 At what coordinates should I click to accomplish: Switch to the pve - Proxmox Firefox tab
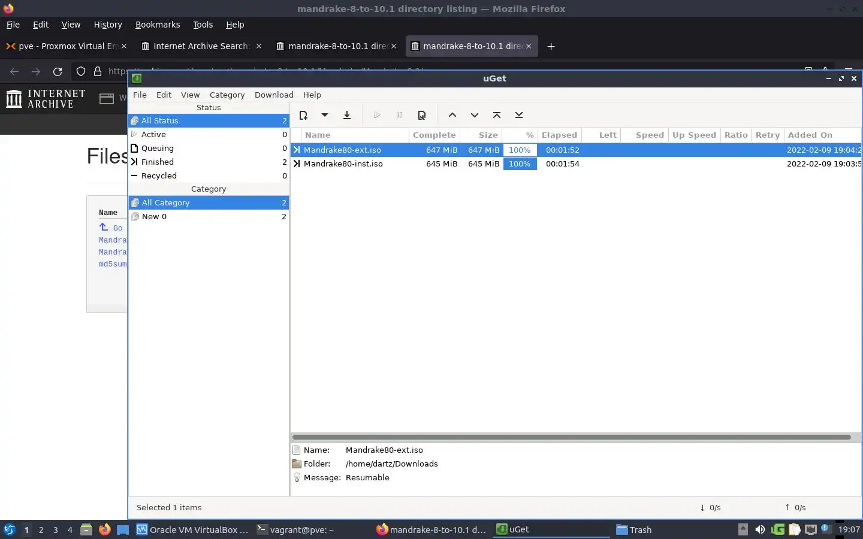[66, 46]
